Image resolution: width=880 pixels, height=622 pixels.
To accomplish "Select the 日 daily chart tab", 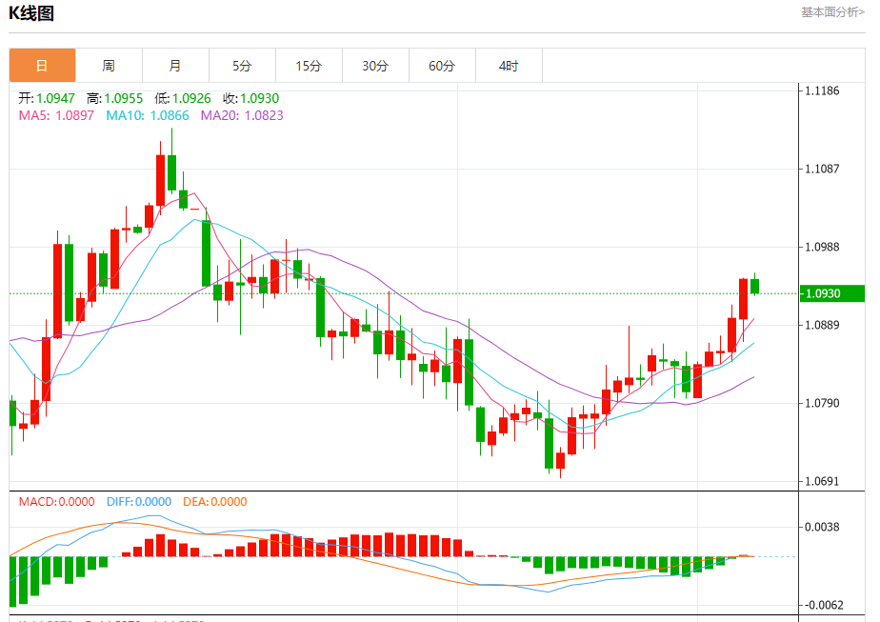I will (x=42, y=66).
